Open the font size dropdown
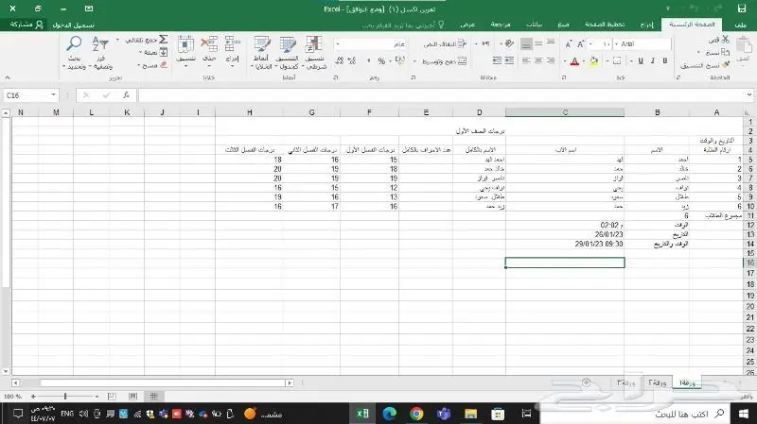The width and height of the screenshot is (757, 424). point(590,43)
